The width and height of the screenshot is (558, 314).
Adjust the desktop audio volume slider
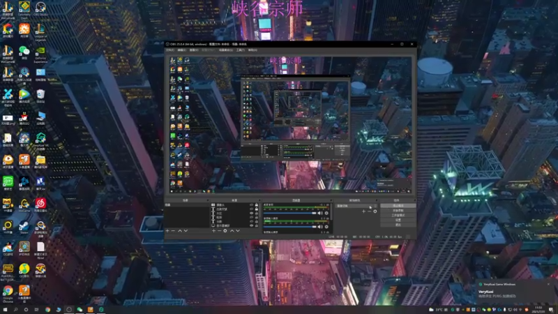point(289,213)
